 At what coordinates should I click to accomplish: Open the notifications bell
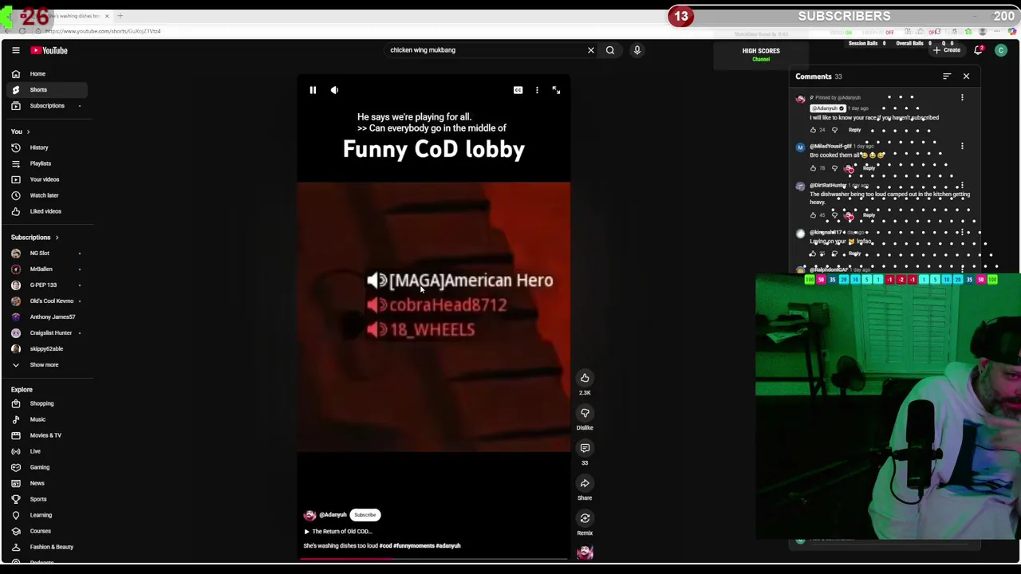[979, 50]
